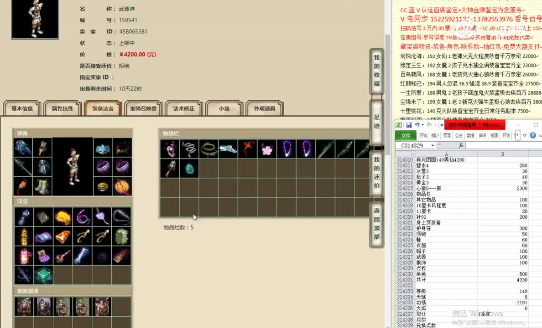Open Customize Quick Access Toolbar dropdown
Image resolution: width=542 pixels, height=328 pixels.
pyautogui.click(x=442, y=125)
